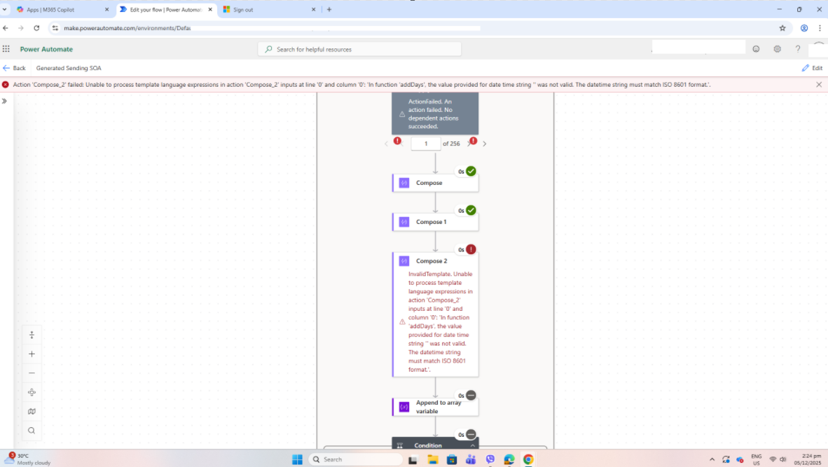Open File Explorer from the taskbar
This screenshot has width=828, height=467.
click(x=433, y=459)
